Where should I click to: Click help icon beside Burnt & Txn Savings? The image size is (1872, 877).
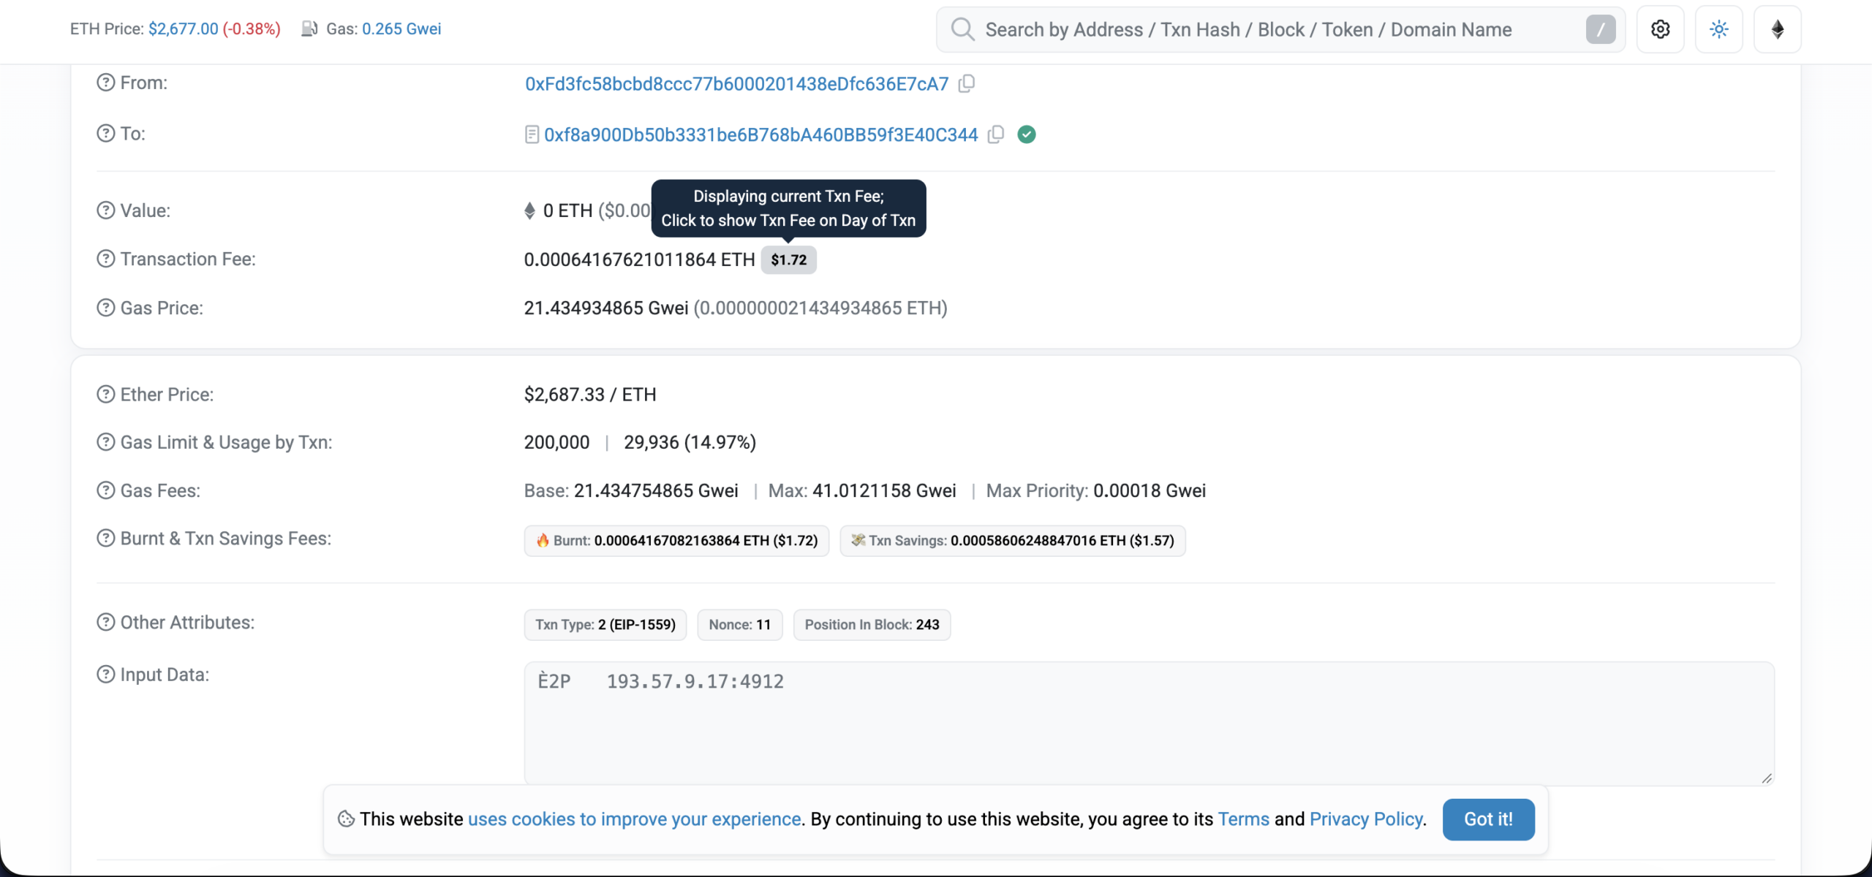pos(106,539)
